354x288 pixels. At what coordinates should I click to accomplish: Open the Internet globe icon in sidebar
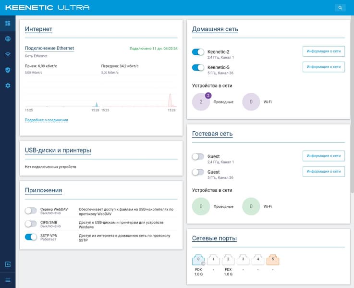point(8,39)
